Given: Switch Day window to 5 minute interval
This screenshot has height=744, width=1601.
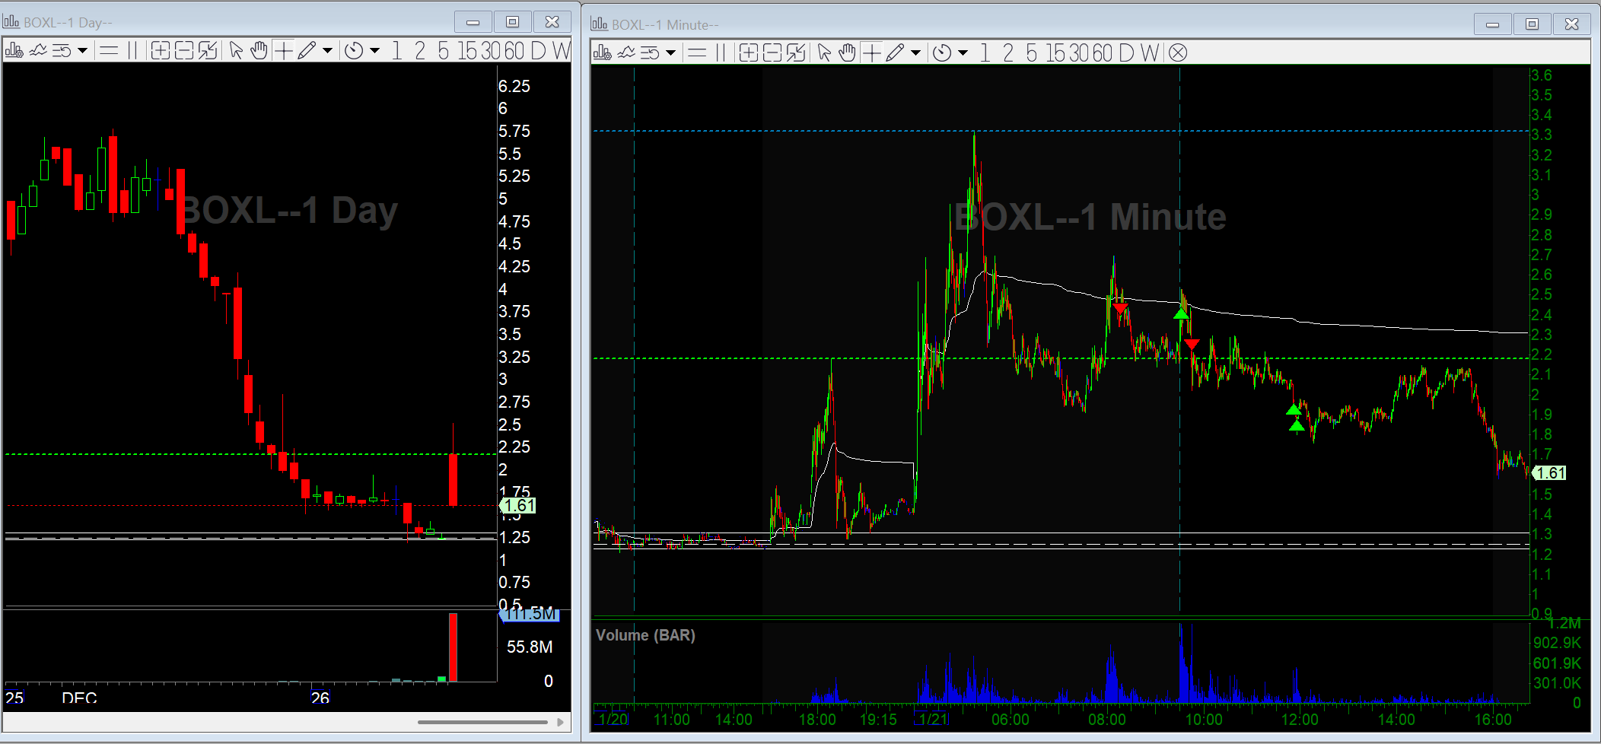Looking at the screenshot, I should 443,51.
